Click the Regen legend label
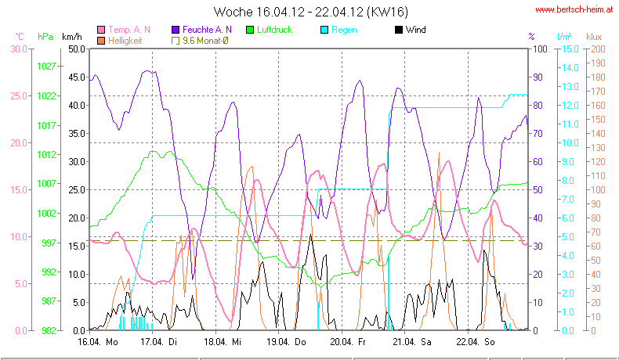Viewport: 619px width, 360px height. click(x=344, y=30)
